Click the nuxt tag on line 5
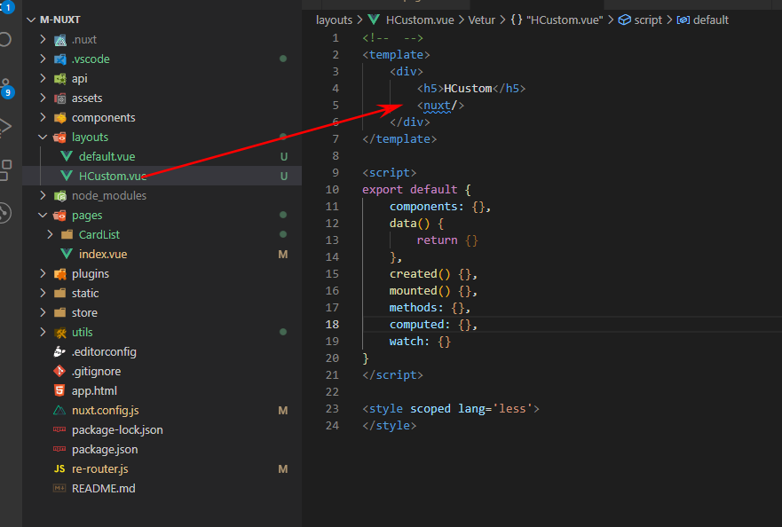 pyautogui.click(x=437, y=106)
